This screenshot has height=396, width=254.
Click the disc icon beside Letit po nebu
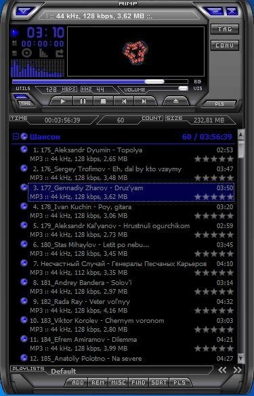pyautogui.click(x=24, y=244)
